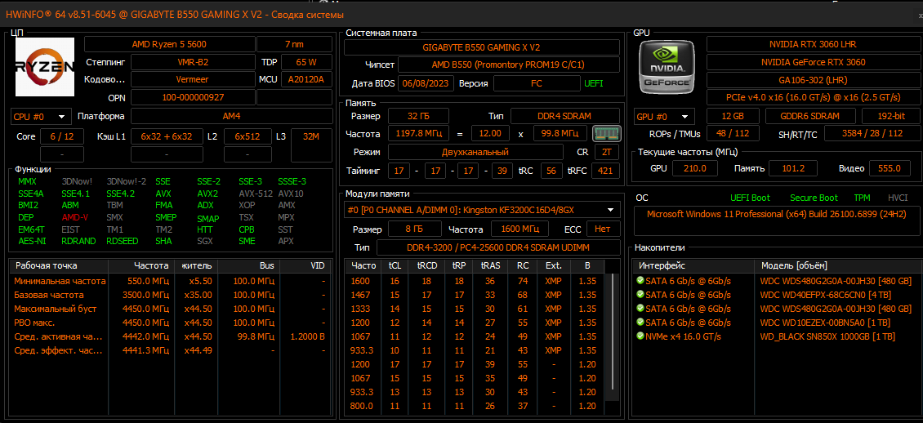The width and height of the screenshot is (923, 423).
Task: Click the Ryzen CPU logo image
Action: (44, 67)
